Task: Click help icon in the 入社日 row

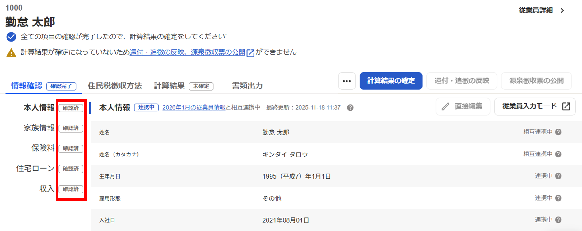Action: 558,220
